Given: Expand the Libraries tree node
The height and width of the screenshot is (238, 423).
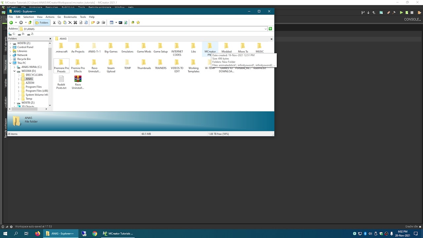Looking at the screenshot, I should click(10, 51).
